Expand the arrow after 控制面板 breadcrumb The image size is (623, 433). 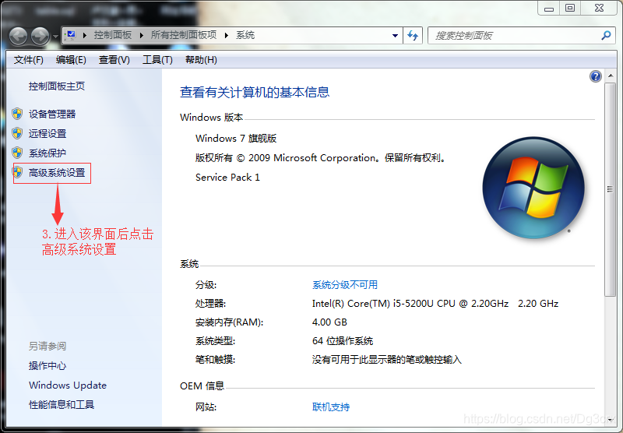point(142,35)
